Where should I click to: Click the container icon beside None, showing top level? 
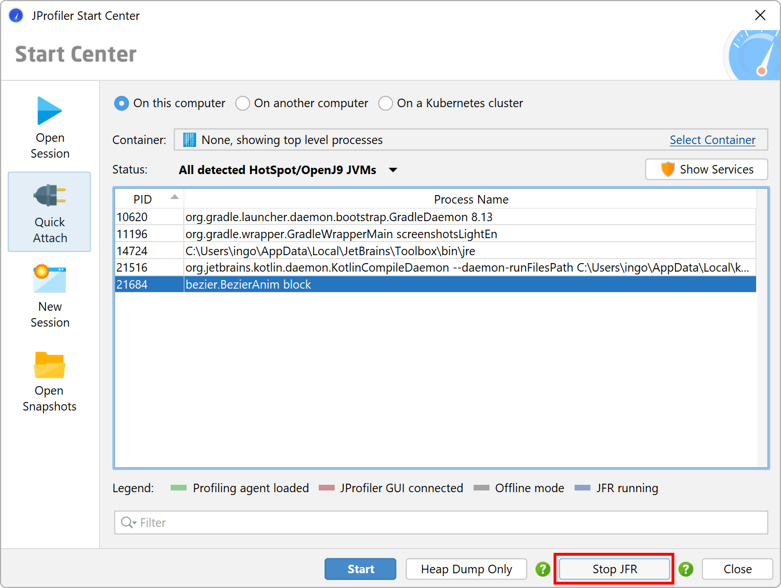(189, 140)
